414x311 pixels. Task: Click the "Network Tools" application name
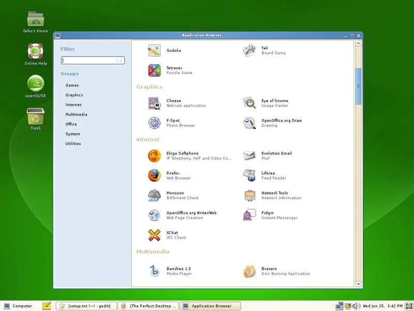pyautogui.click(x=275, y=193)
